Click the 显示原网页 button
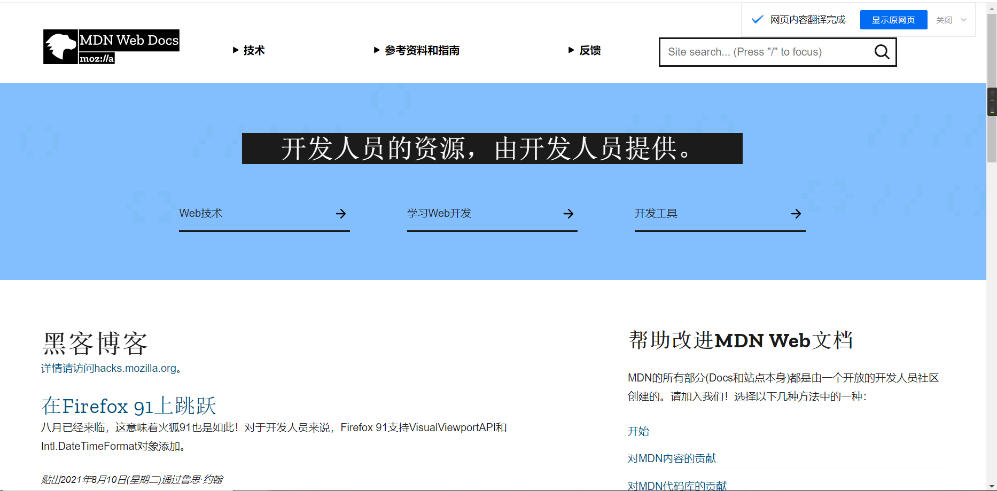Screen dimensions: 997x491 tap(893, 19)
